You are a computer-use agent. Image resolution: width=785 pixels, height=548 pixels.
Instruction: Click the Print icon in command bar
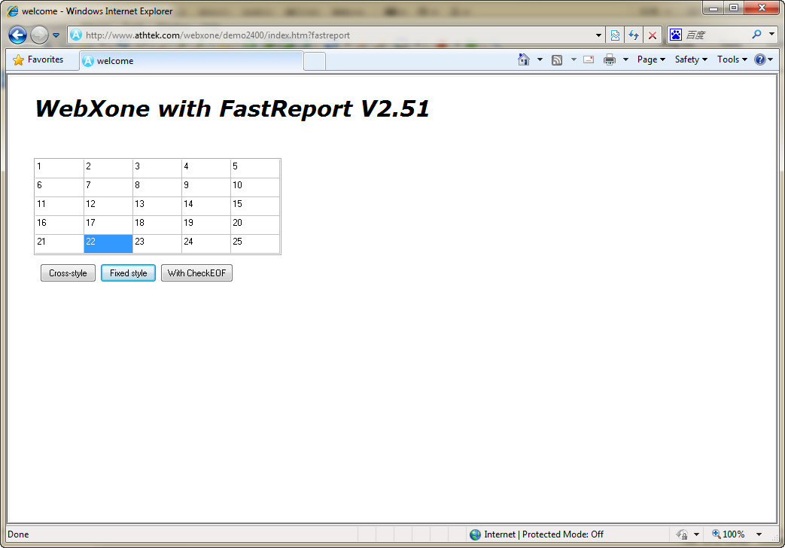pyautogui.click(x=610, y=59)
